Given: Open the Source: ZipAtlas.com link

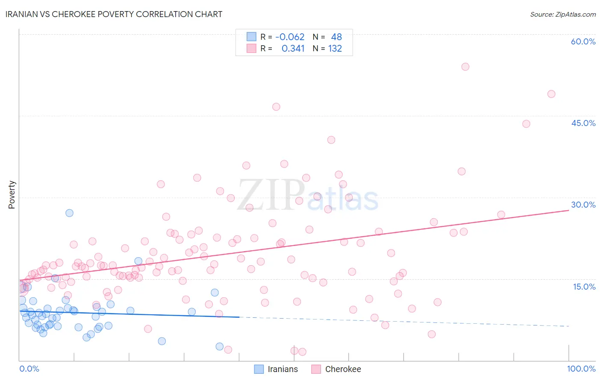Looking at the screenshot, I should tap(563, 14).
